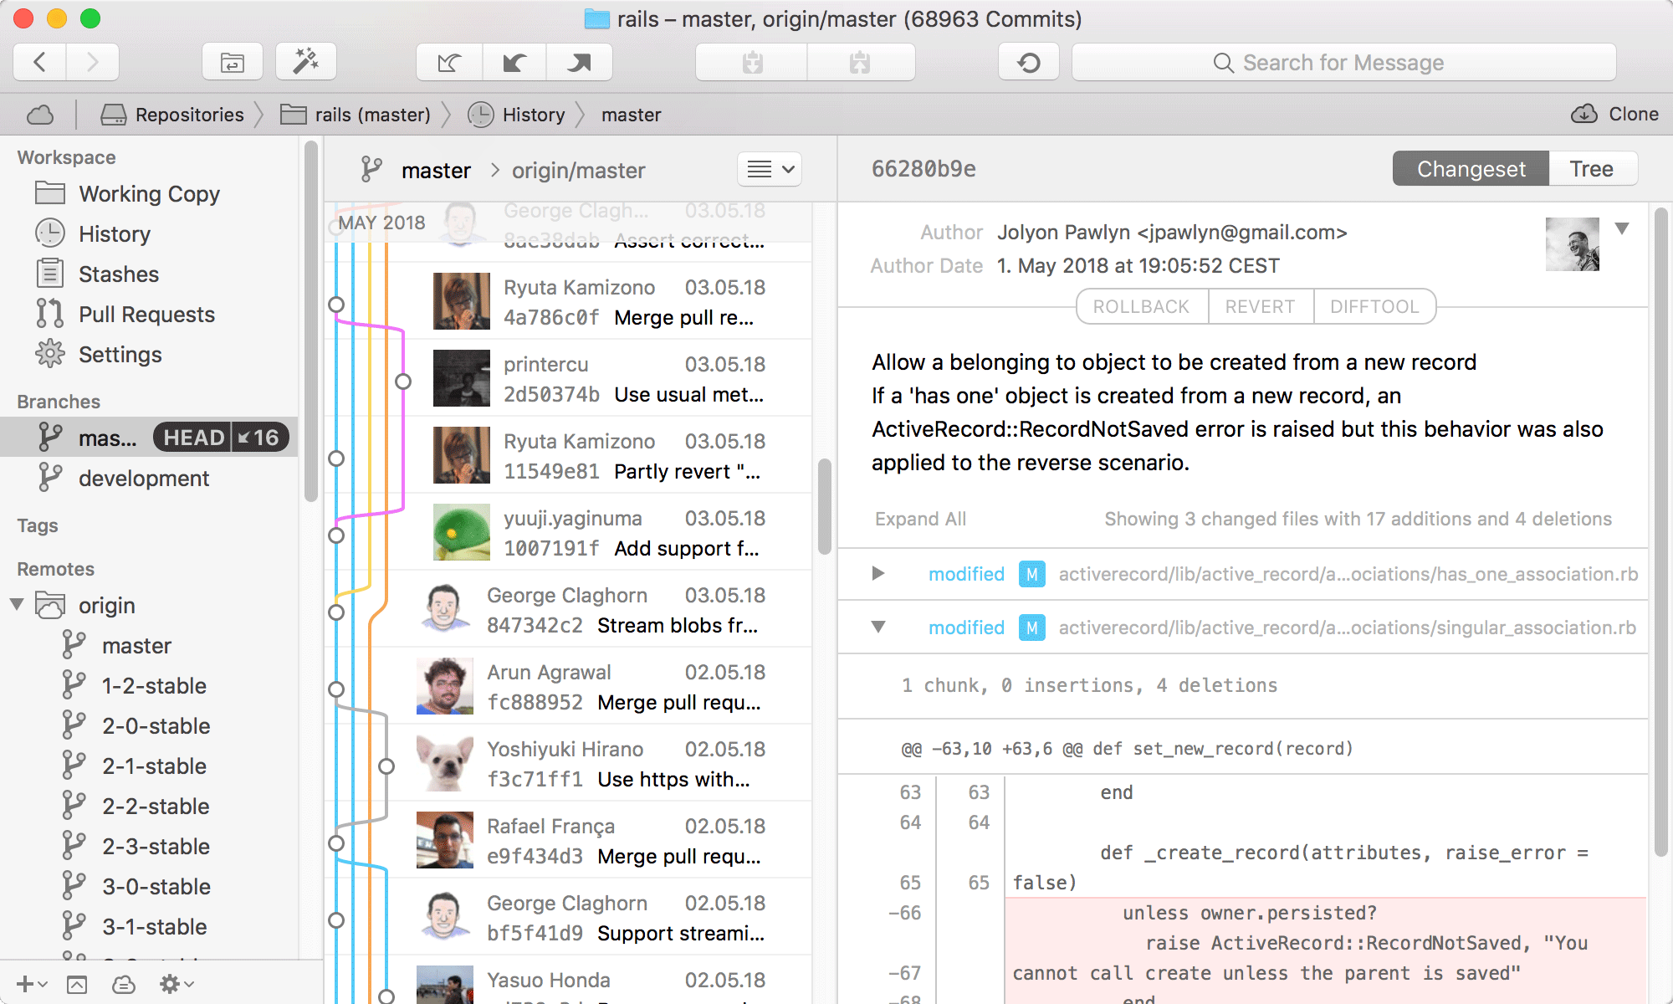
Task: Expand the has_one_association.rb diff
Action: [878, 574]
